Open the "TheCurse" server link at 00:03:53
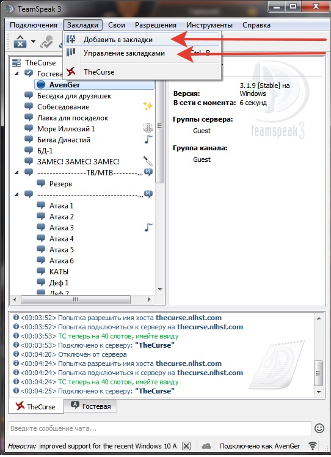This screenshot has height=457, width=331. pyautogui.click(x=155, y=345)
